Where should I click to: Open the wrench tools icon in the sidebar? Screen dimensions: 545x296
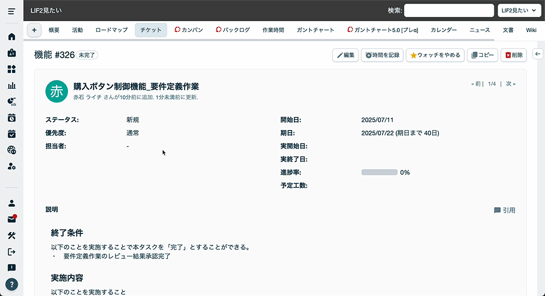11,236
